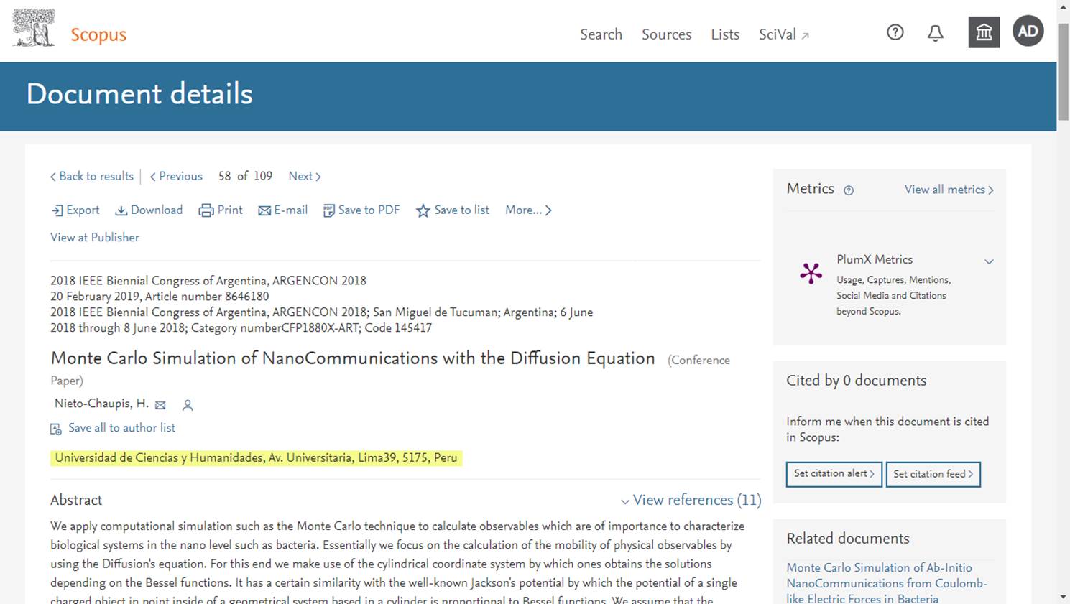Open View all metrics link
The width and height of the screenshot is (1070, 604).
949,190
